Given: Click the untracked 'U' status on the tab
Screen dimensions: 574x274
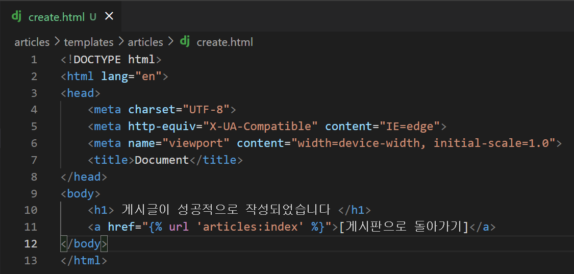Looking at the screenshot, I should click(93, 17).
